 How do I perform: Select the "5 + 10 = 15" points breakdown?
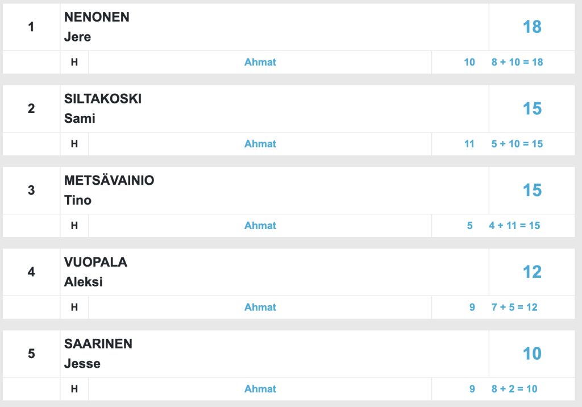tap(517, 144)
